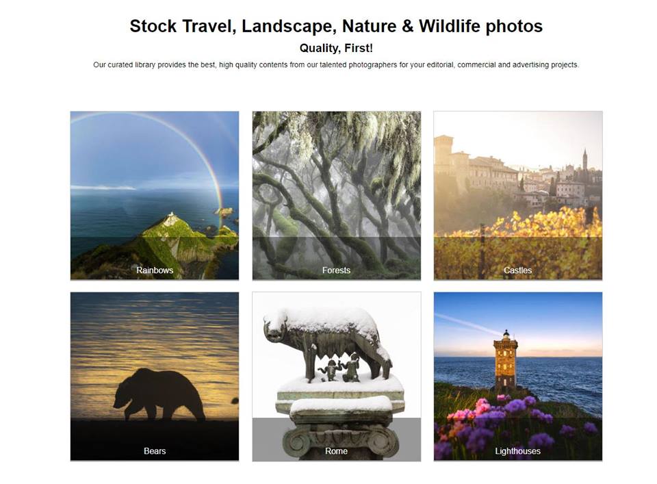This screenshot has height=484, width=657.
Task: Click the 'Bears' caption label
Action: tap(155, 451)
